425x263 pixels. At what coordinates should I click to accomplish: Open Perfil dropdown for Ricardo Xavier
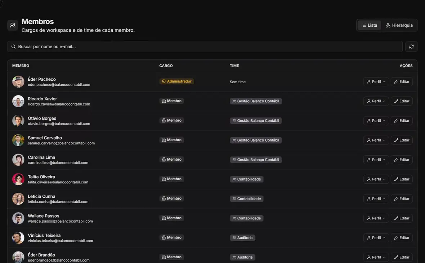click(x=376, y=101)
